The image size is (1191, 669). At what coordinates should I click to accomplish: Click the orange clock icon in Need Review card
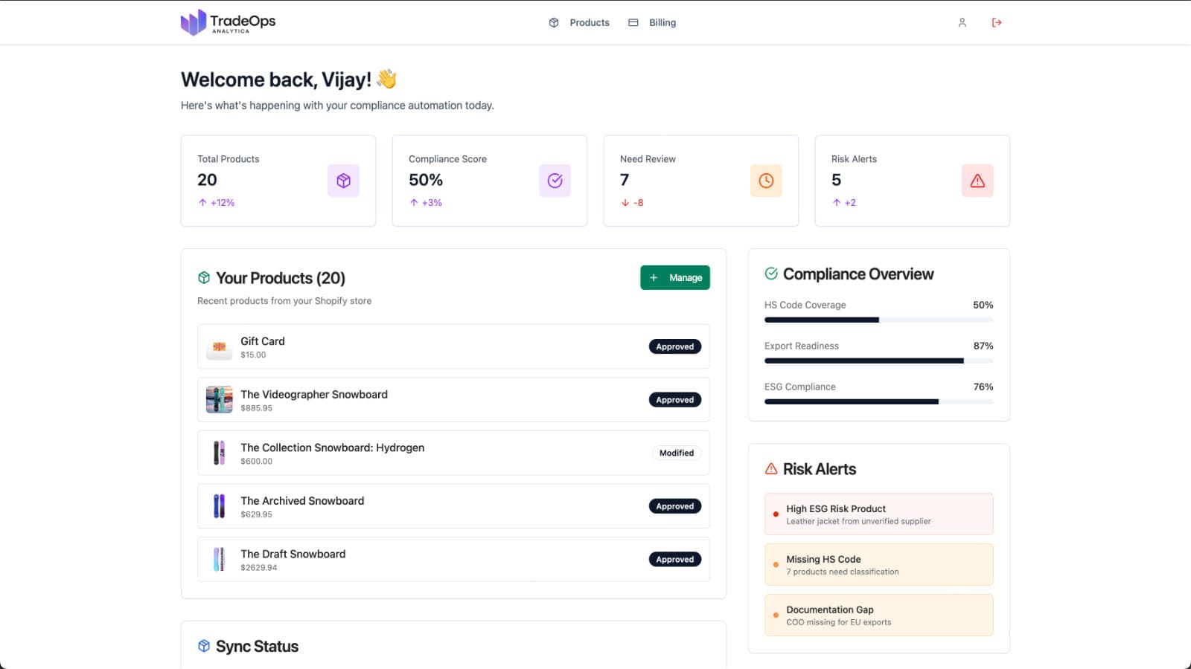(x=766, y=181)
